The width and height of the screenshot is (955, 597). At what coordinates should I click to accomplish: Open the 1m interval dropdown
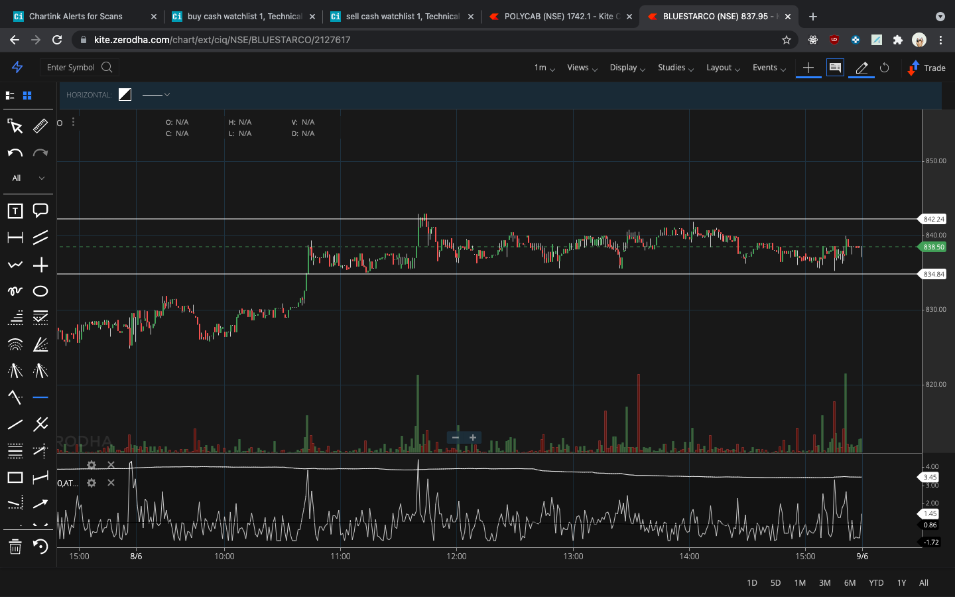click(x=542, y=68)
